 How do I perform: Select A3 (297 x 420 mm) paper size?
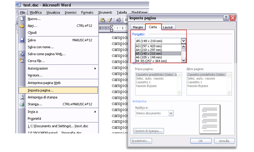pos(158,46)
